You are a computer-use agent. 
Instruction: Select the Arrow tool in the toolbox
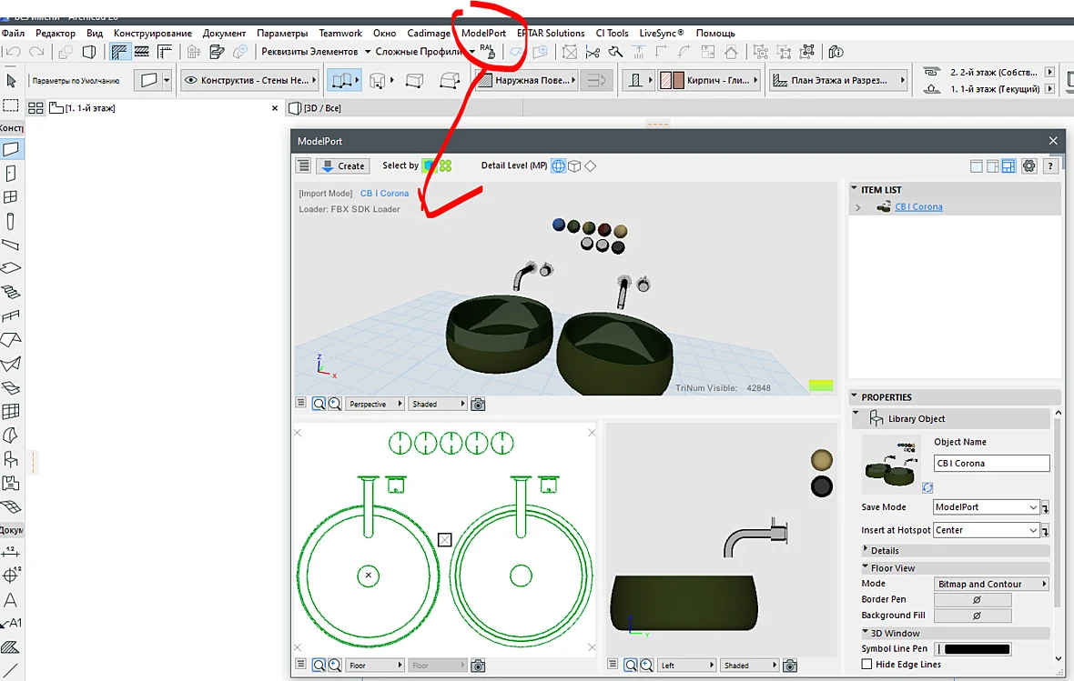pos(11,81)
